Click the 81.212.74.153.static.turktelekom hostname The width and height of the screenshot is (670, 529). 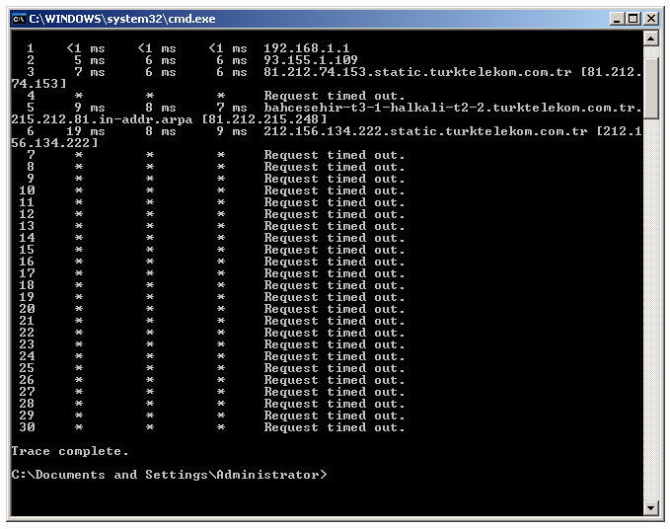click(417, 72)
